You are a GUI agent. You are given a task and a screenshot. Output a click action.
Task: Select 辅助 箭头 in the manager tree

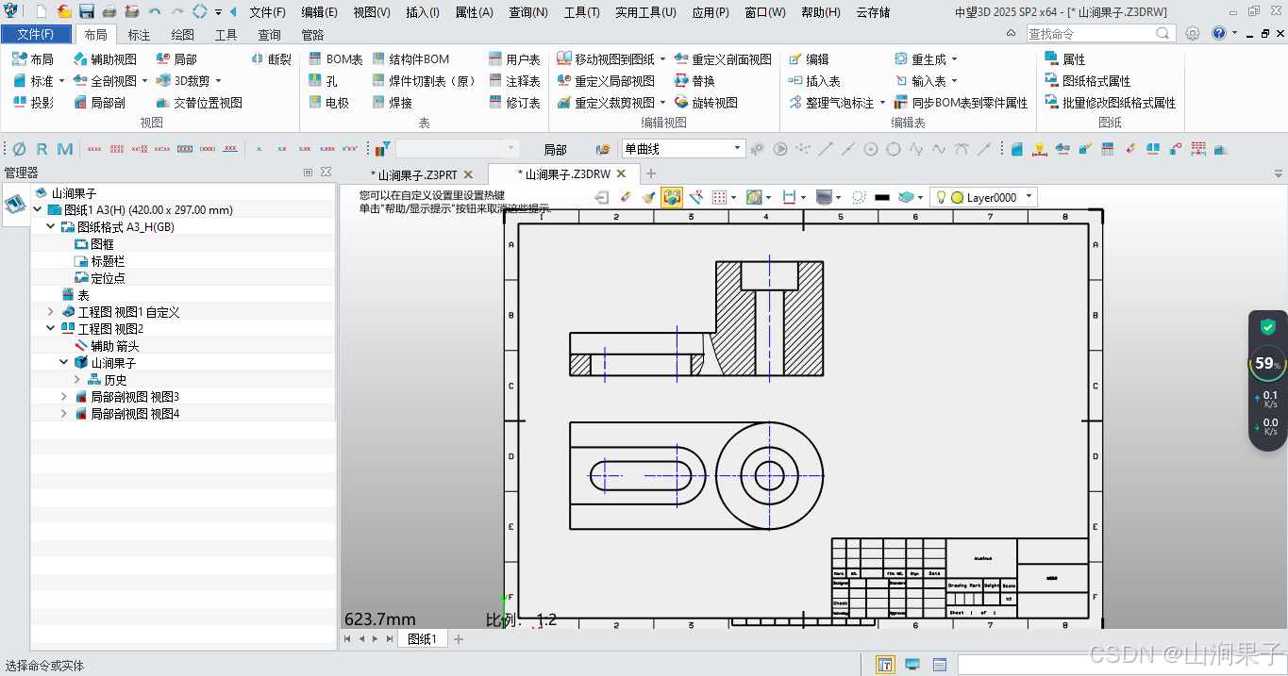(x=115, y=346)
